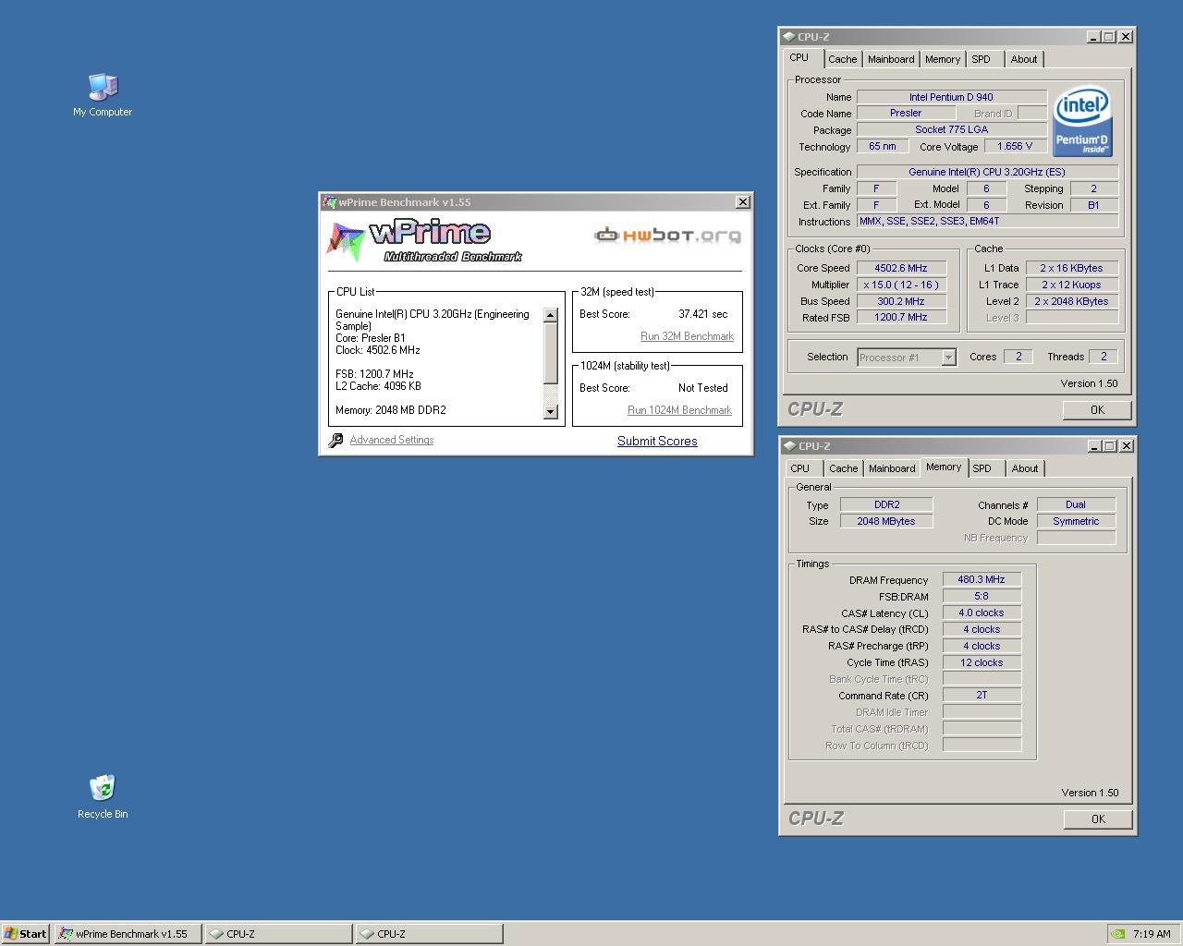Activate the second CPU-Z taskbar button
This screenshot has height=946, width=1183.
429,934
